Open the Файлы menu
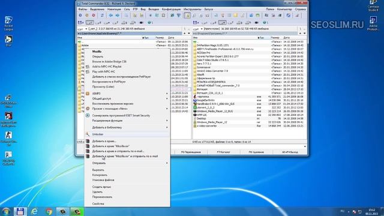 point(83,10)
